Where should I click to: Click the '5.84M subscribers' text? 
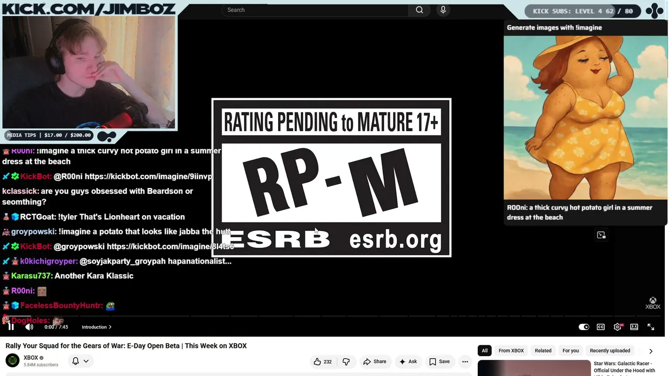41,365
